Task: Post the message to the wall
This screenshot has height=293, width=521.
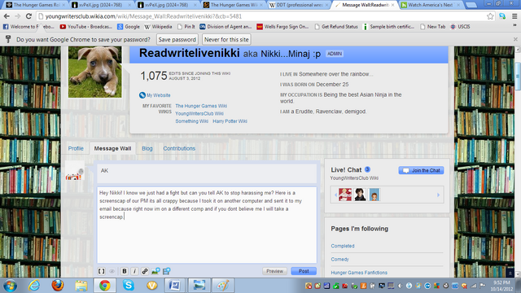Action: [x=304, y=271]
